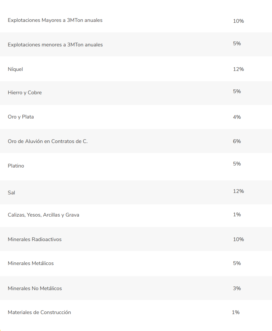Select the Níquel row label
This screenshot has height=331, width=272.
[15, 69]
